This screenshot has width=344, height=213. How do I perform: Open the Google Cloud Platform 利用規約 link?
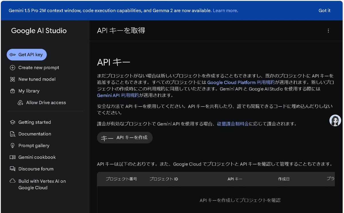(241, 82)
